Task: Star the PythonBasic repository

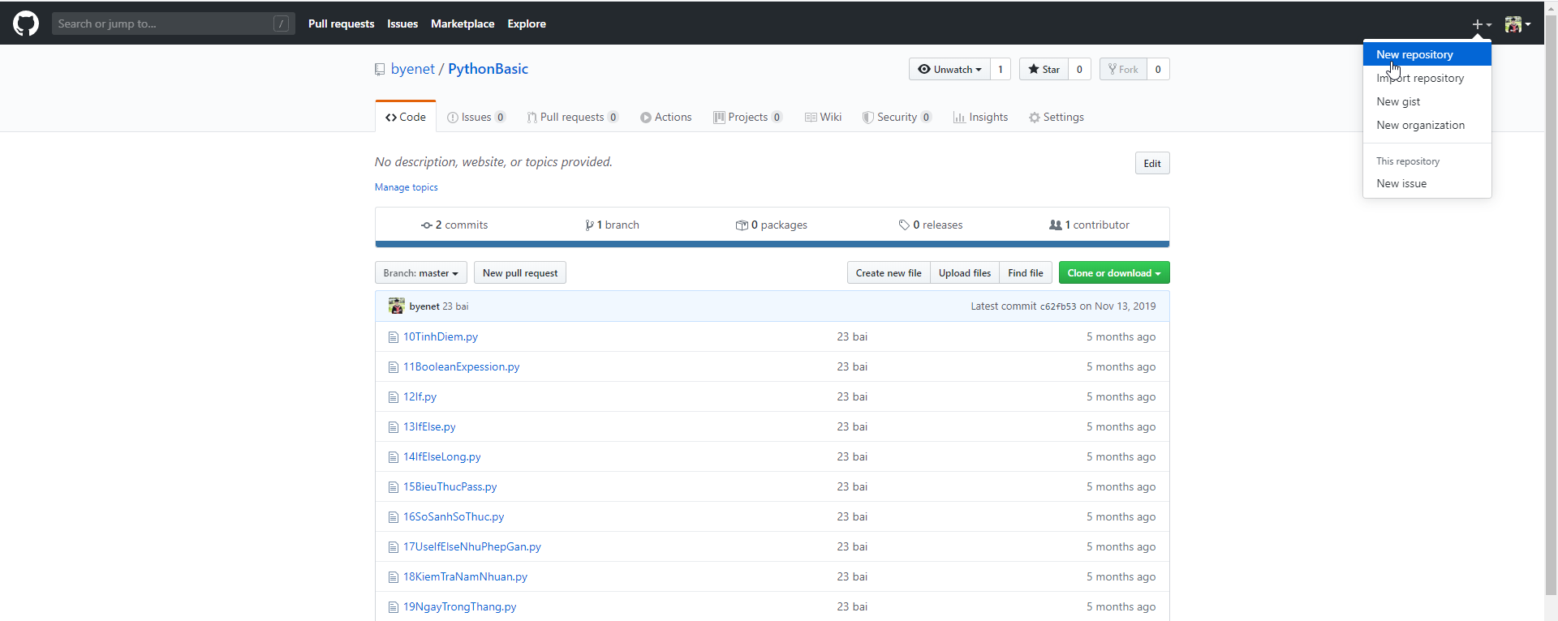Action: coord(1044,69)
